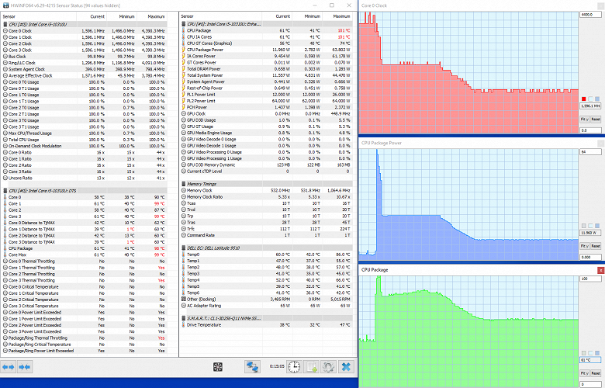Click the red color swatch in Core 0 Clock graph
The image size is (605, 388).
(x=584, y=99)
